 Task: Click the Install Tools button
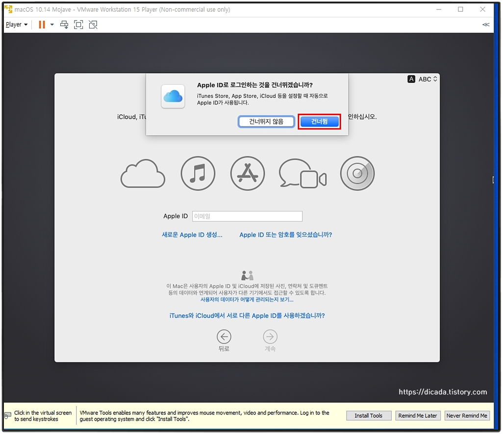[x=369, y=416]
